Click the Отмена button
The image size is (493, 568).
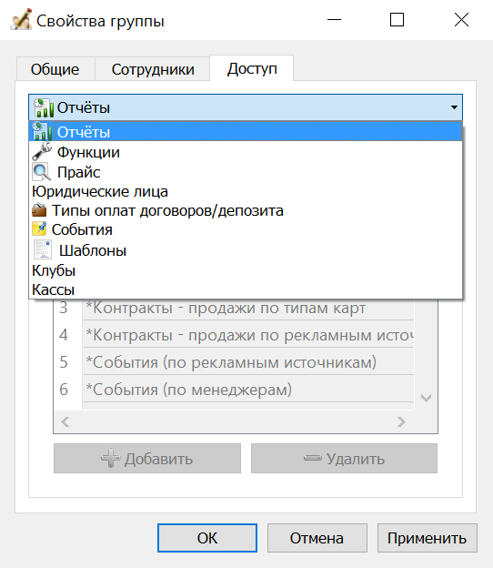click(x=317, y=538)
